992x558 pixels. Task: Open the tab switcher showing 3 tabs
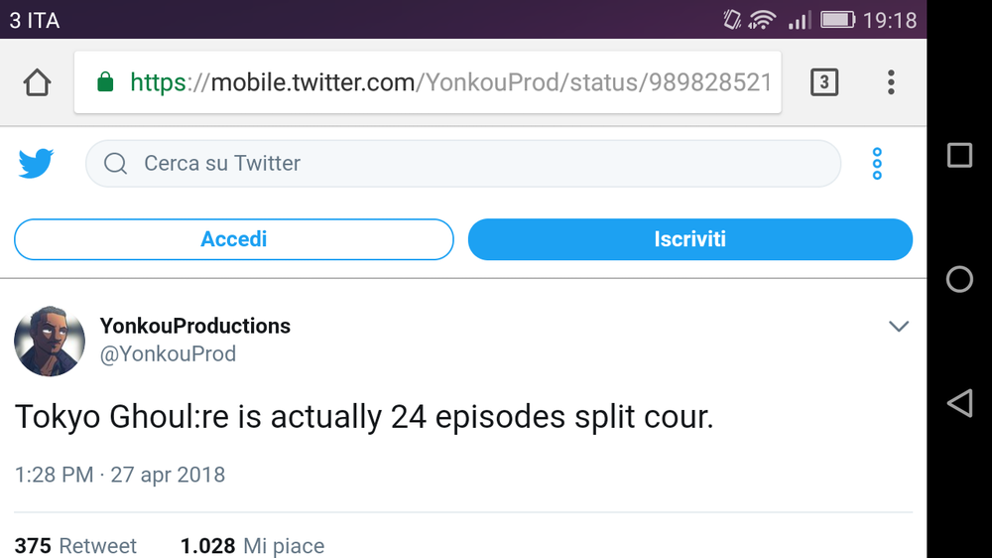823,82
